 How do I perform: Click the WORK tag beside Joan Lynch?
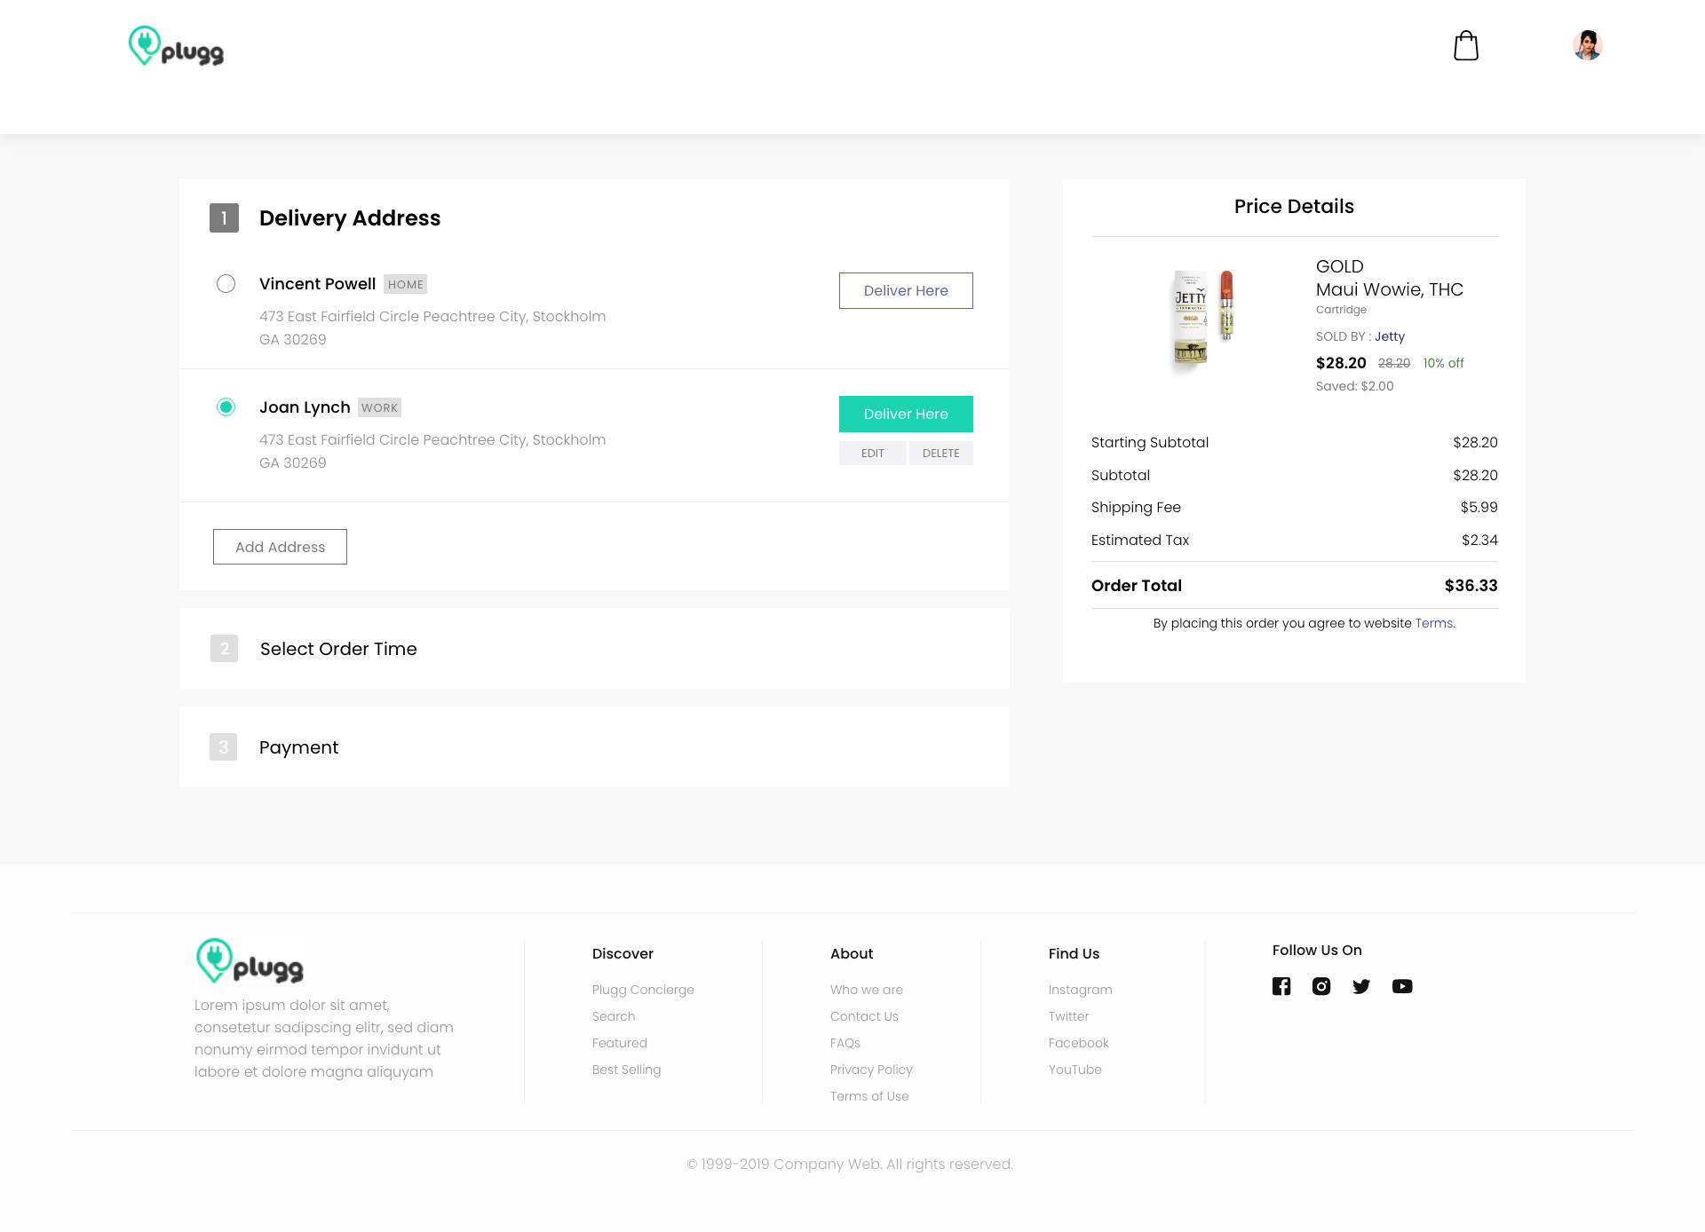pyautogui.click(x=379, y=407)
